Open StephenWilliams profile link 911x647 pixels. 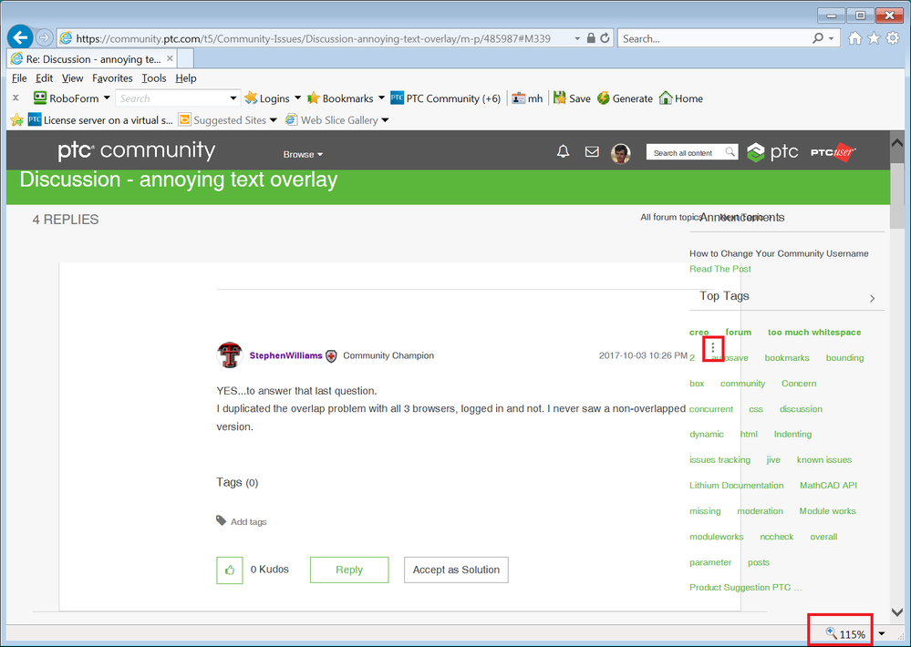[285, 355]
